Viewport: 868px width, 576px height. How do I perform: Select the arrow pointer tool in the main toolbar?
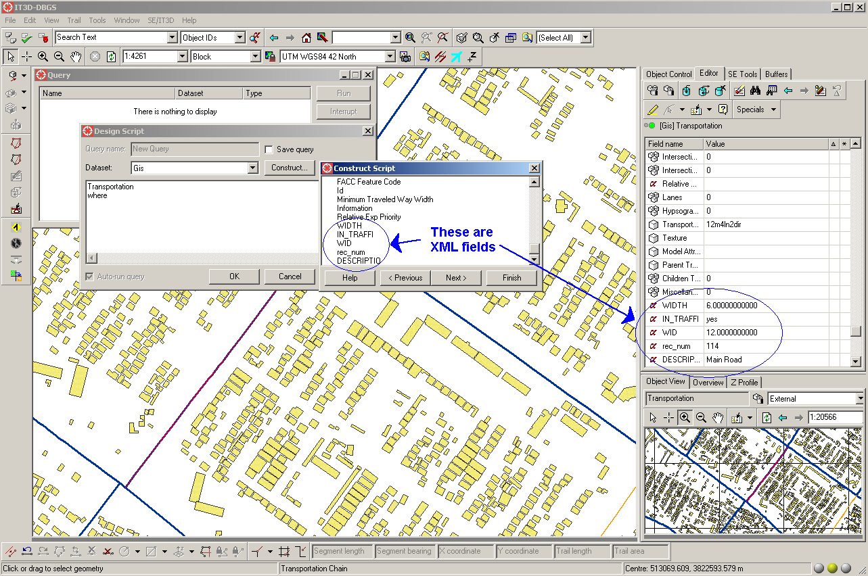click(x=11, y=57)
